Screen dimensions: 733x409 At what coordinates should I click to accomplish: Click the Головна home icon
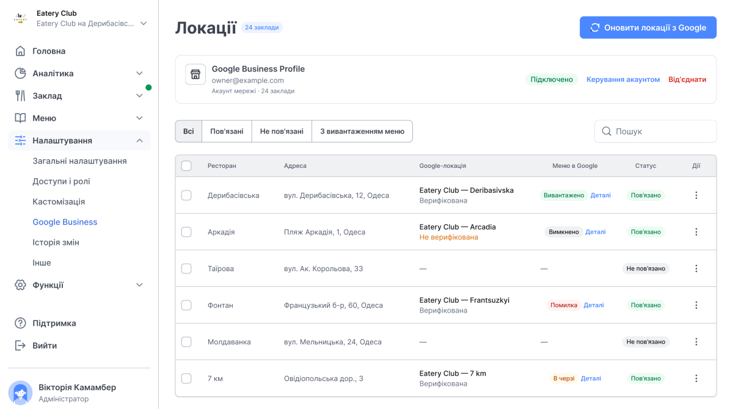(x=21, y=51)
